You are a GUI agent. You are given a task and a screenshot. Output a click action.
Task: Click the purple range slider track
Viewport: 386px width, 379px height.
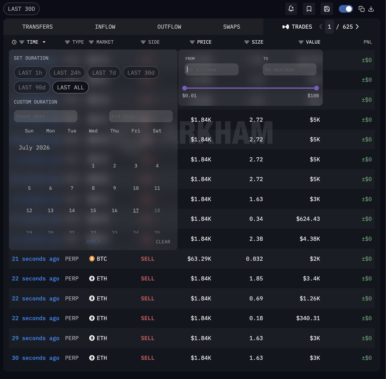tap(250, 88)
